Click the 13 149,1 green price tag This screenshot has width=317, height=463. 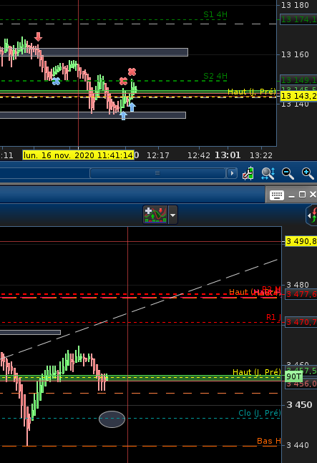[x=298, y=80]
